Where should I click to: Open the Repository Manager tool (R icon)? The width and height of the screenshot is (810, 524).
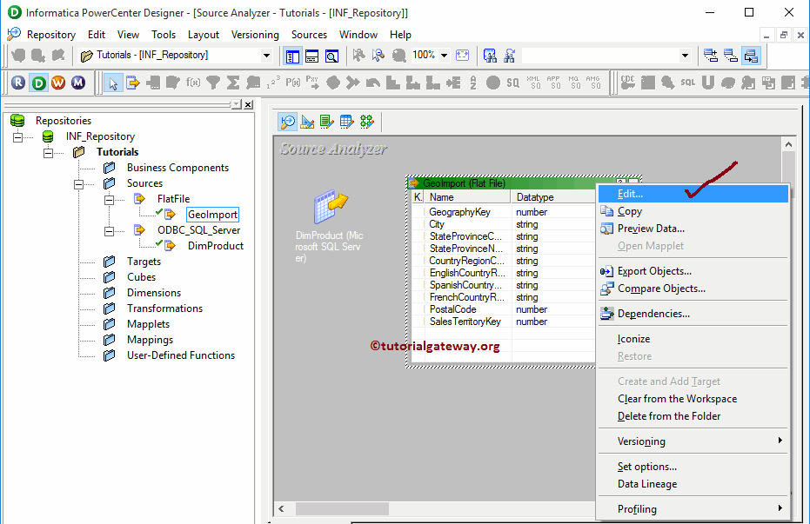tap(18, 83)
